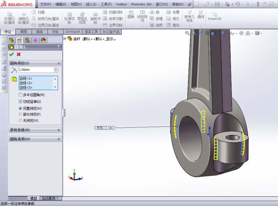Open Reference Geometry tool (参考几何体)
Image resolution: width=278 pixels, height=206 pixels.
coord(189,16)
